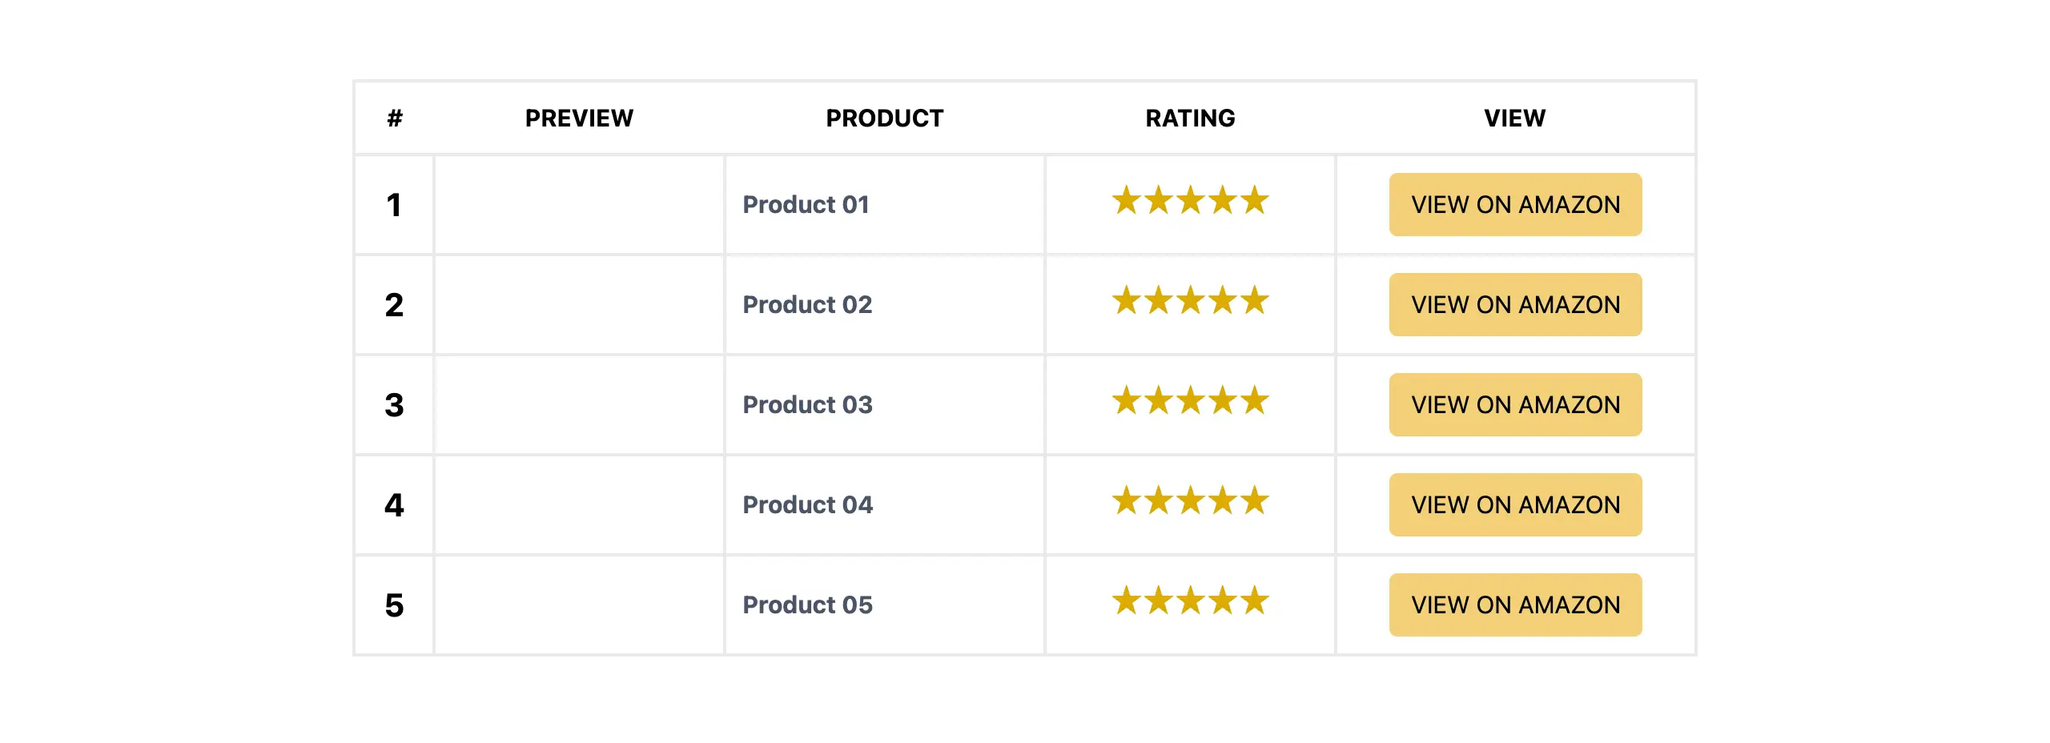Image resolution: width=2050 pixels, height=743 pixels.
Task: Click the empty preview cell in row 1
Action: point(579,205)
